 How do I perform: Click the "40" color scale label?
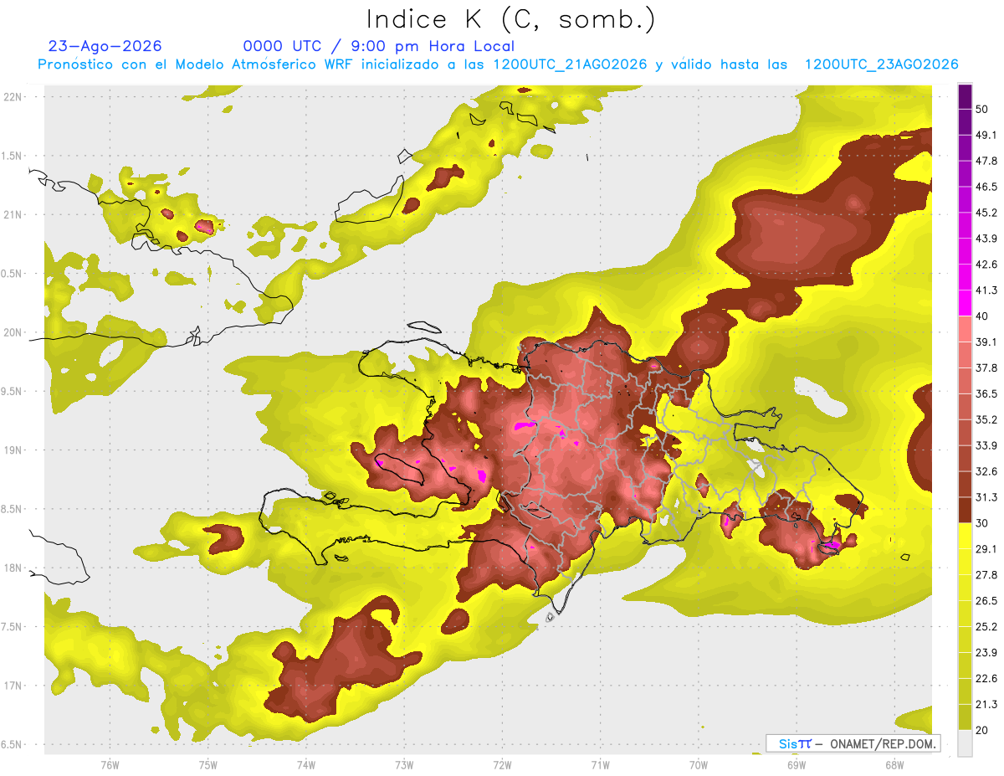(x=982, y=316)
